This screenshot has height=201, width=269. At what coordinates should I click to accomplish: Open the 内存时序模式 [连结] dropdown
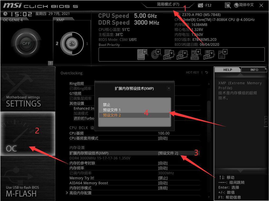163,188
